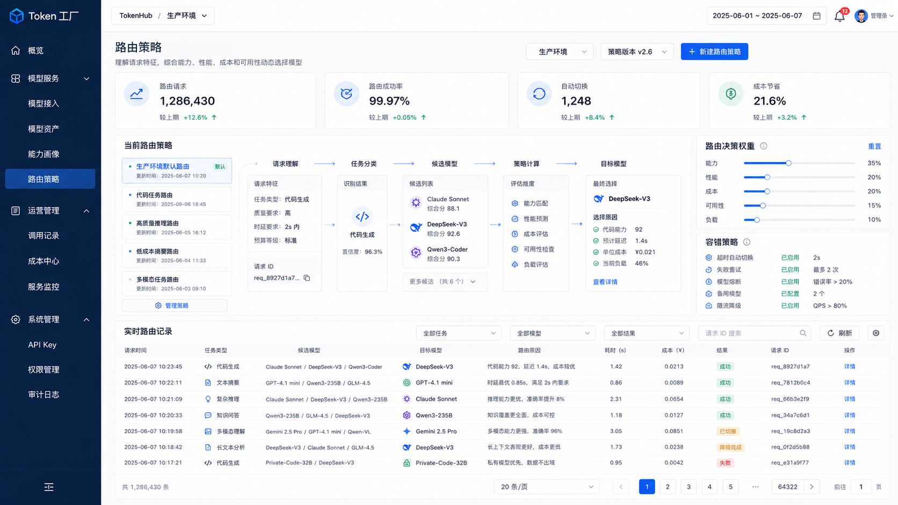
Task: Click the Gemini 2.5 Pro icon in table
Action: [407, 431]
